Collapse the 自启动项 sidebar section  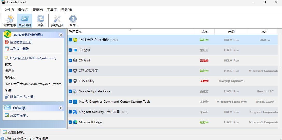(x=61, y=108)
